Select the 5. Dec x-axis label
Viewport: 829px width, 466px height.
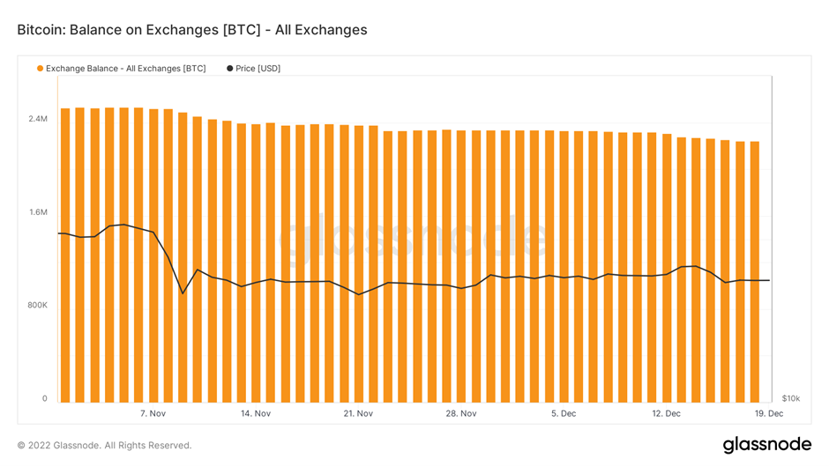pos(564,413)
